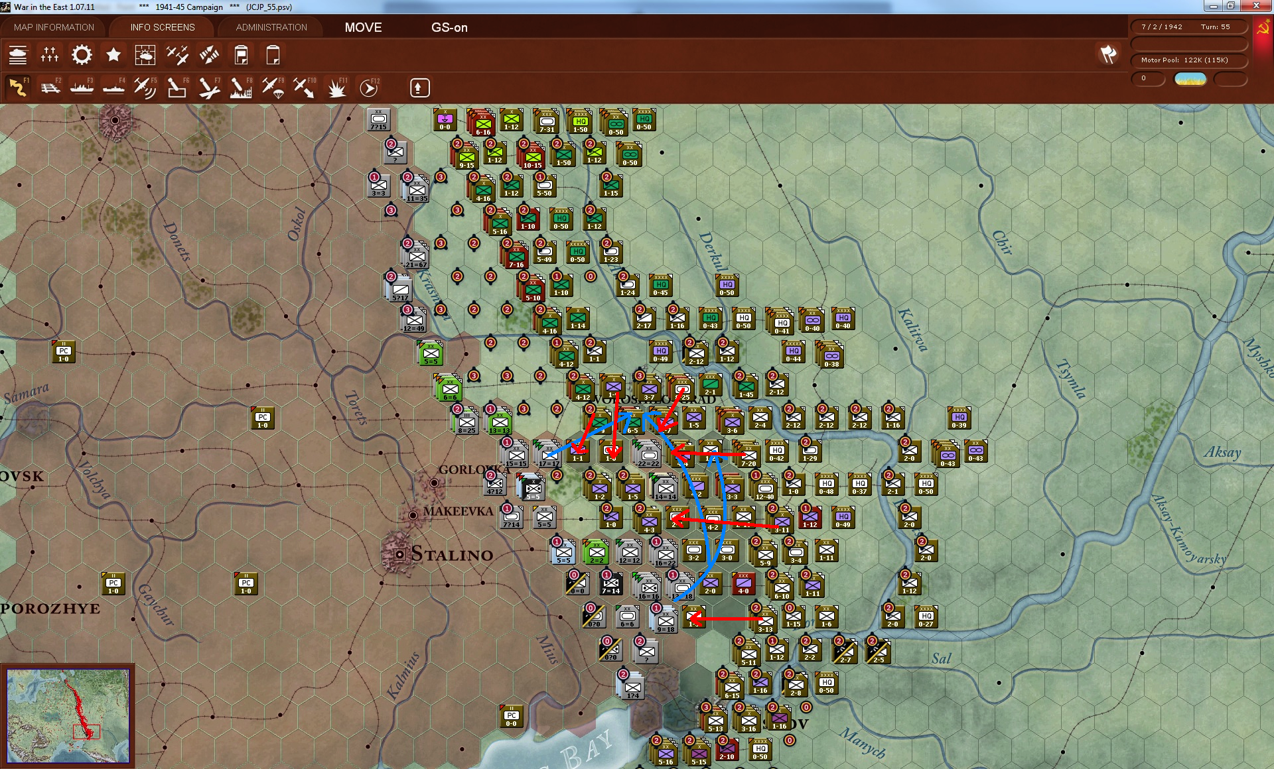This screenshot has height=769, width=1274.
Task: Select F7 bomb airfield mode
Action: [x=209, y=88]
